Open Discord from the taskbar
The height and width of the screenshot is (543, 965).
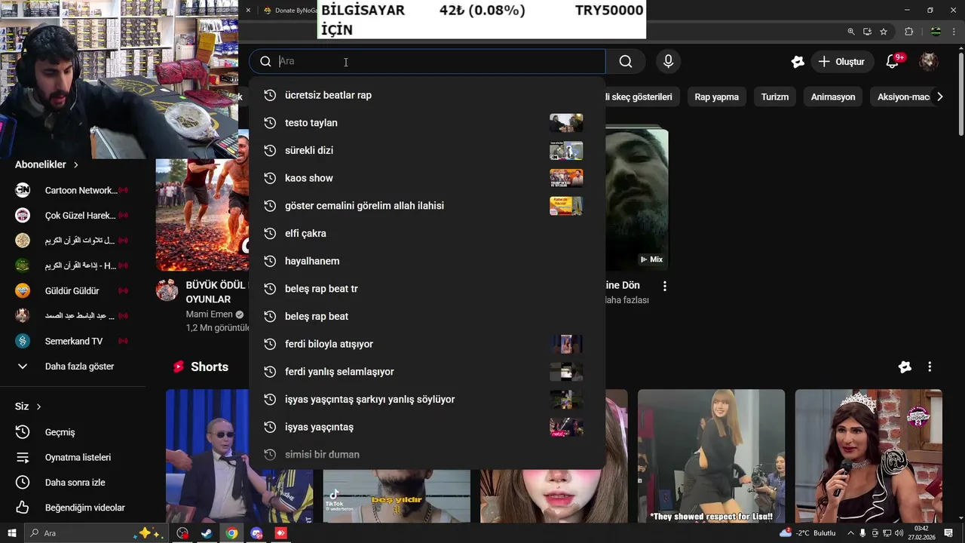tap(256, 533)
